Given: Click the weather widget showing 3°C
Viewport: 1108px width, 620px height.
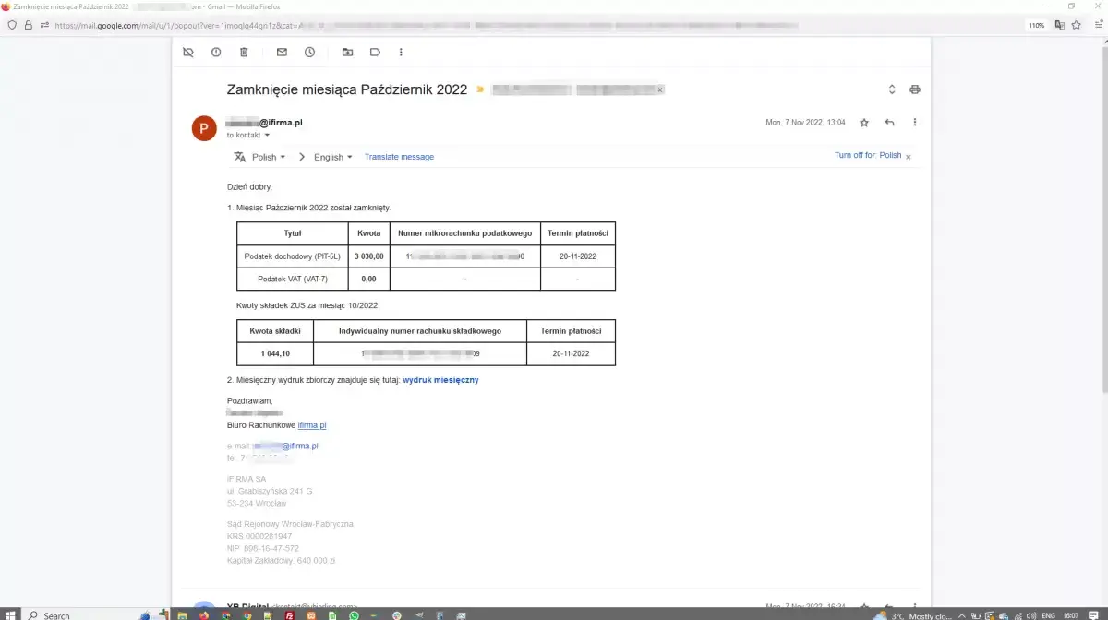Looking at the screenshot, I should (x=913, y=615).
